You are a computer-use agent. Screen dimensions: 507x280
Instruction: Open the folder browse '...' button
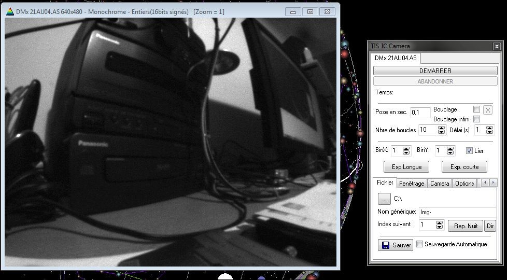tap(384, 199)
